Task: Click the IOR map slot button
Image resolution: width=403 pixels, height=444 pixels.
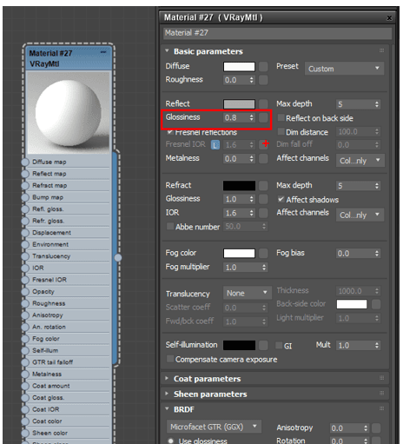Action: click(263, 213)
